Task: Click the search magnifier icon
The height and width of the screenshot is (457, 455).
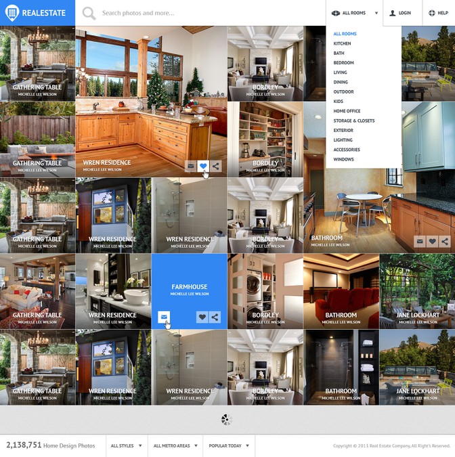Action: [x=89, y=13]
